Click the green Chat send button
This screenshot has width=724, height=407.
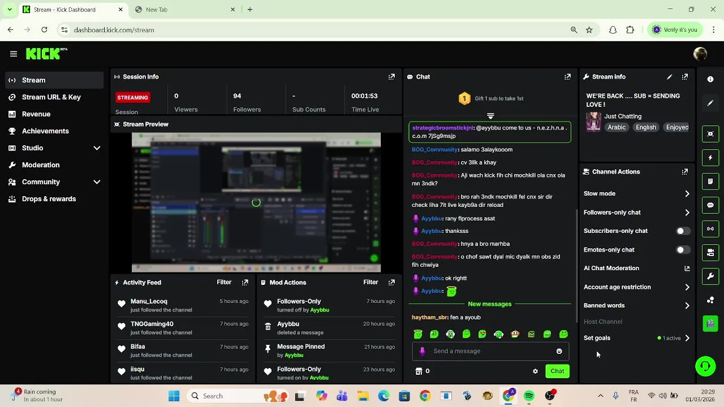[x=557, y=371]
